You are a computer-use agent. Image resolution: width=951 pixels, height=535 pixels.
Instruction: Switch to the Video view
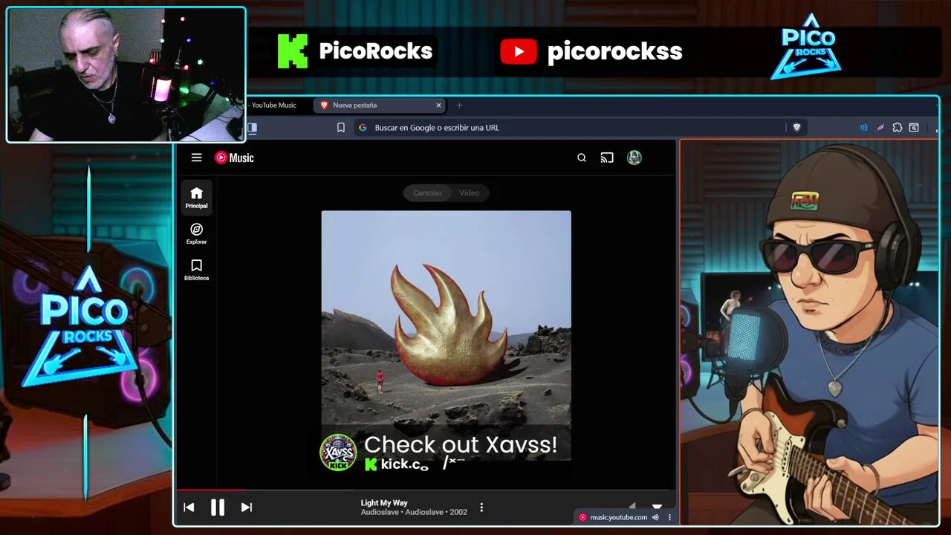[x=469, y=193]
